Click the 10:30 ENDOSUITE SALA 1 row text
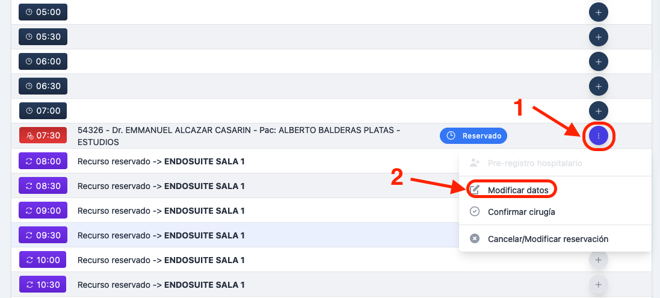660x298 pixels. coord(161,285)
